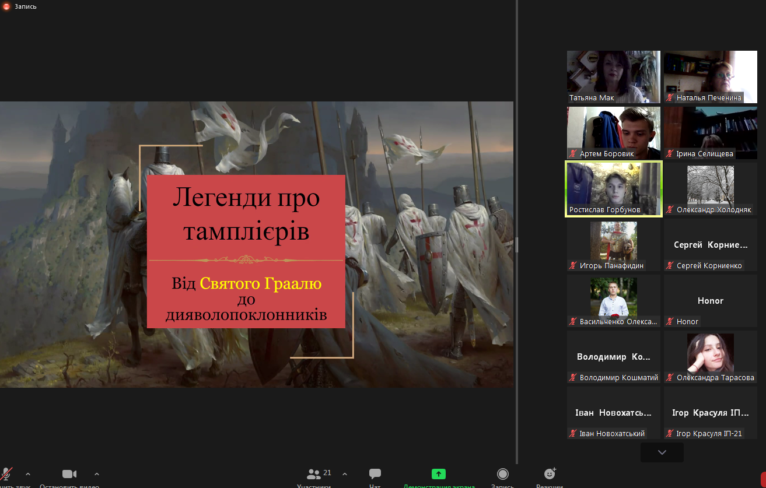Stop video using the camera icon

69,474
